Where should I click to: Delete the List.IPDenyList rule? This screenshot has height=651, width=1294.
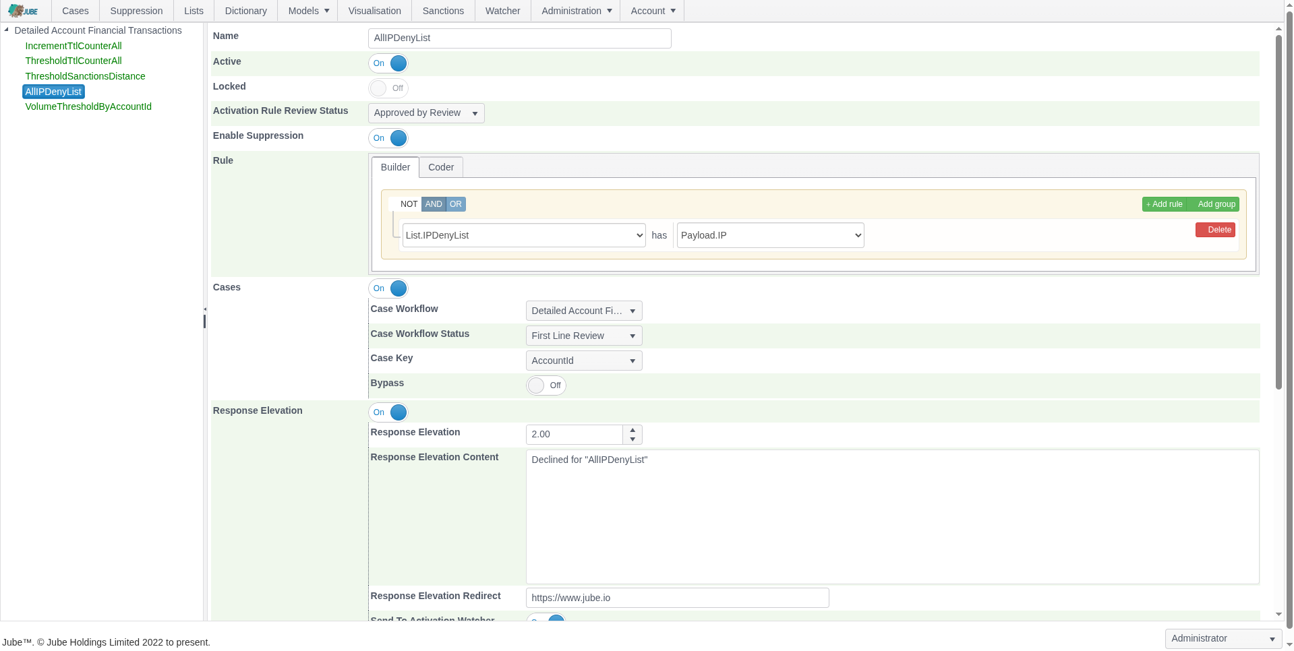1215,230
